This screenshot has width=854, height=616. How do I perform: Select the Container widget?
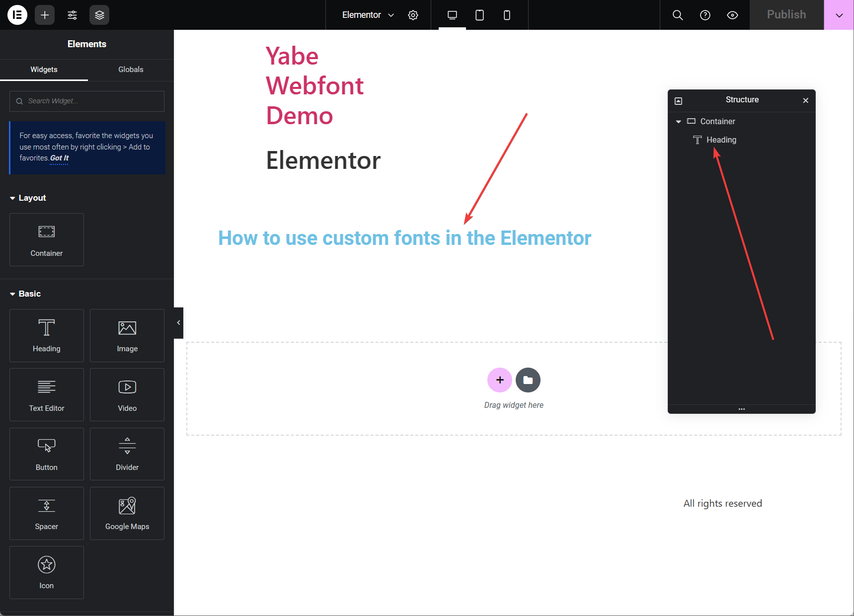pyautogui.click(x=47, y=240)
